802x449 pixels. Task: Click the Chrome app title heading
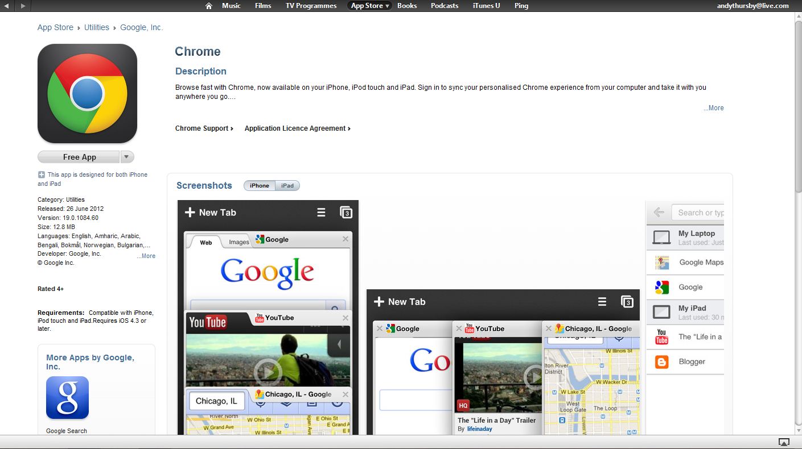point(198,52)
